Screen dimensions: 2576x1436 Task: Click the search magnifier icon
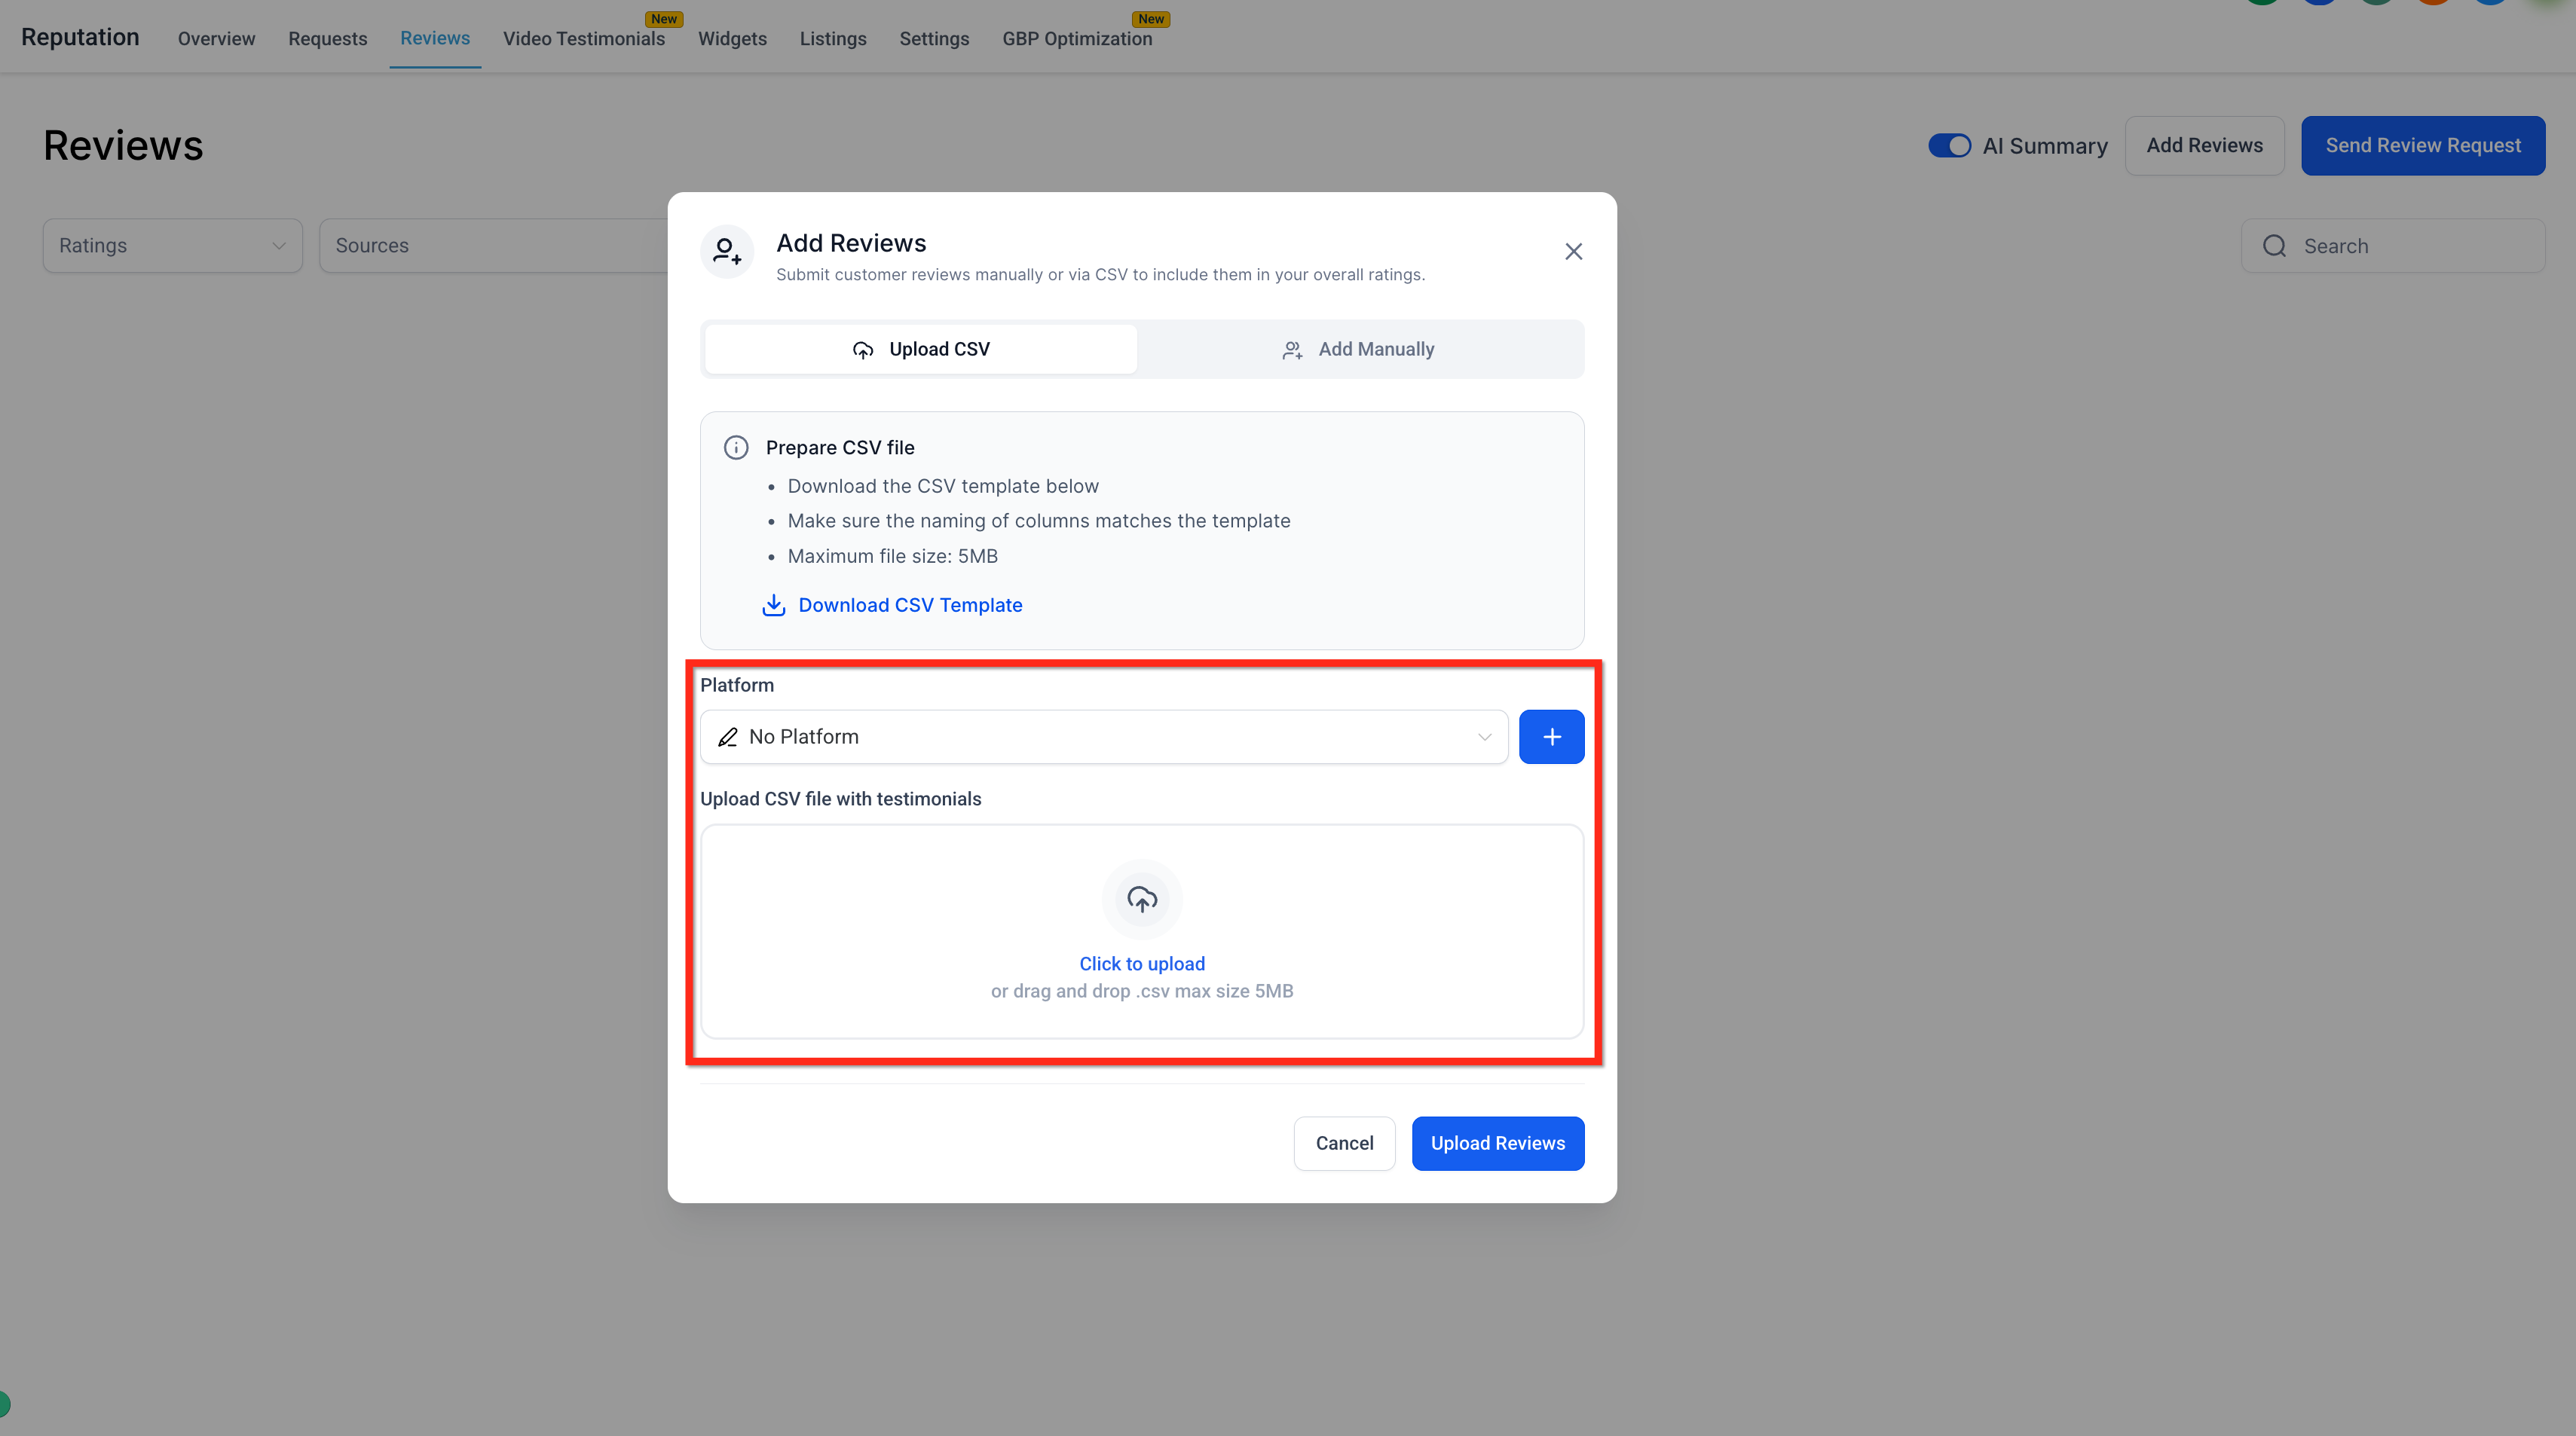point(2274,246)
